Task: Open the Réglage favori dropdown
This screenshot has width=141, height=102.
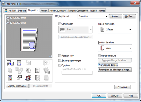Action: click(93, 16)
